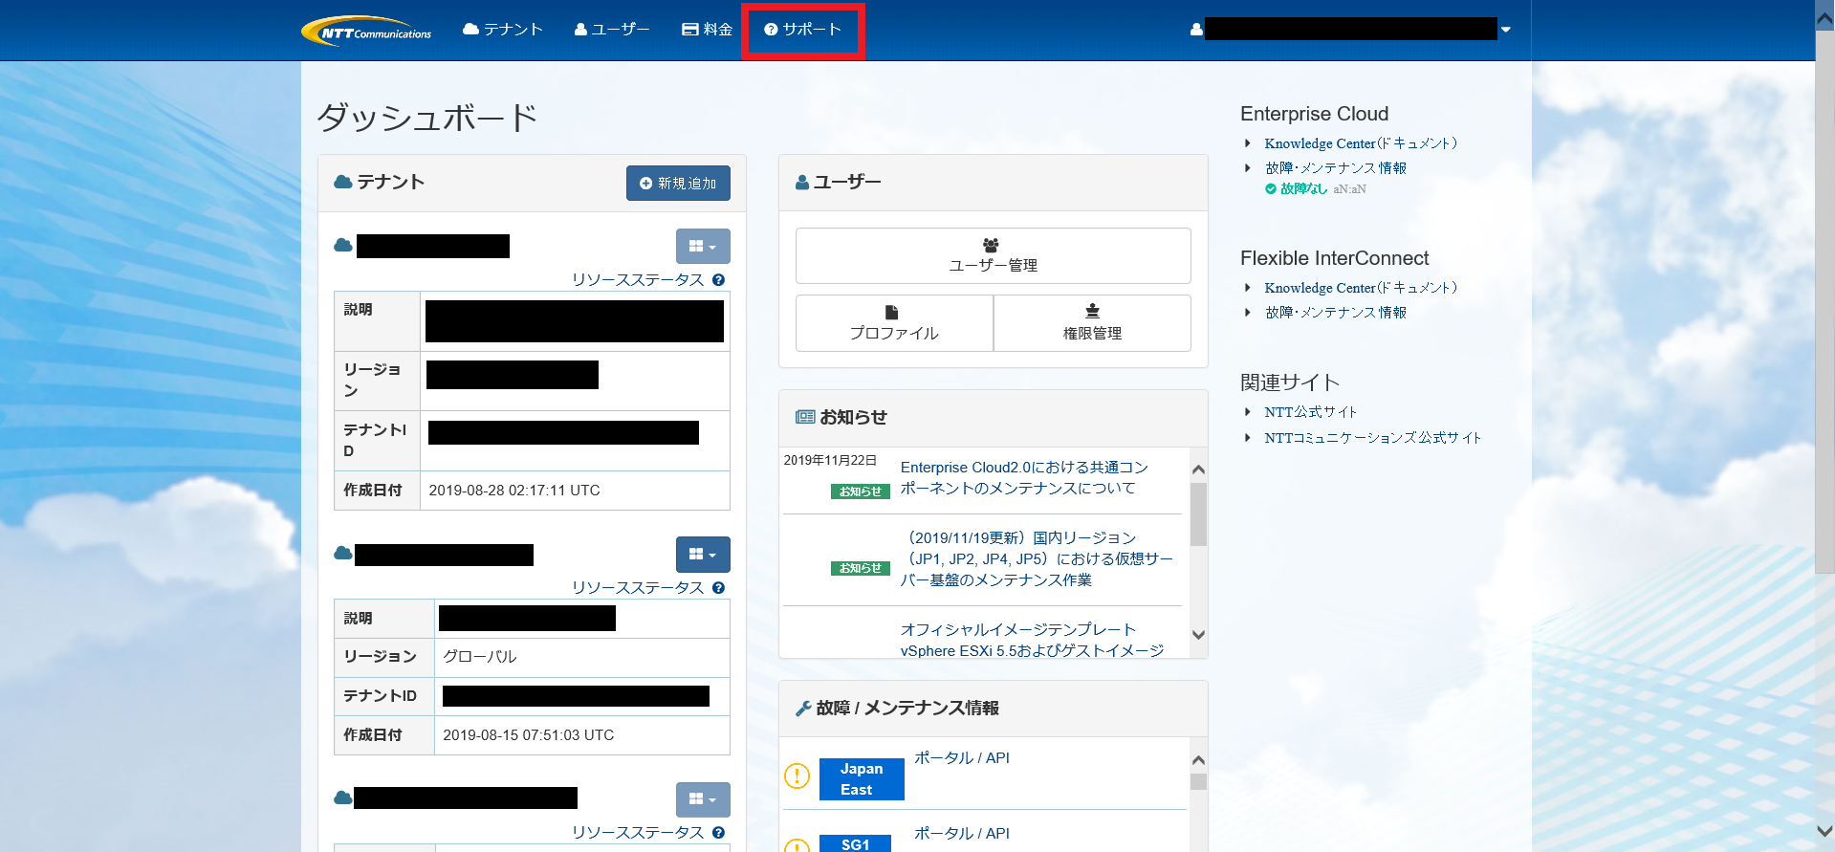Click the Japan East region badge
Viewport: 1835px width, 852px height.
click(861, 779)
